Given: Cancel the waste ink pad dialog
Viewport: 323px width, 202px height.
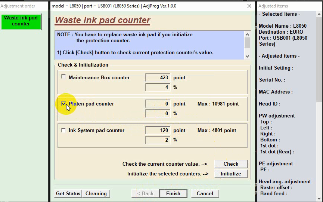Looking at the screenshot, I should [205, 193].
